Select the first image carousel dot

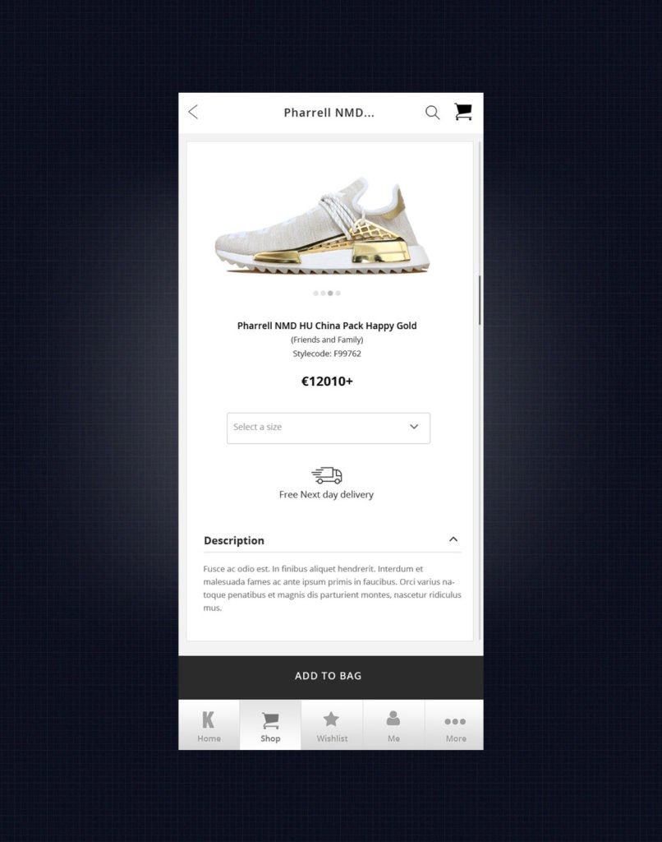coord(316,294)
